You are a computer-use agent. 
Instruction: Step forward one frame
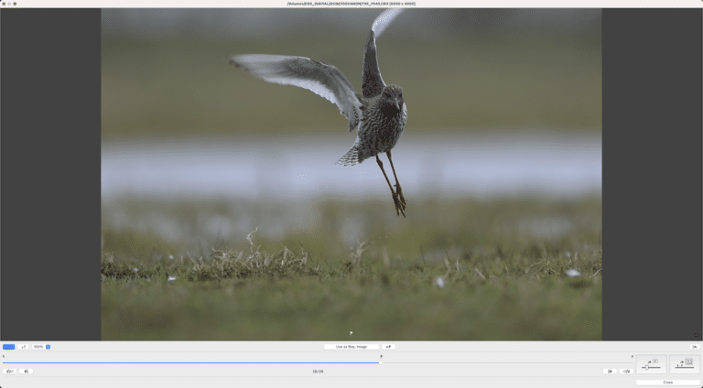tap(609, 372)
